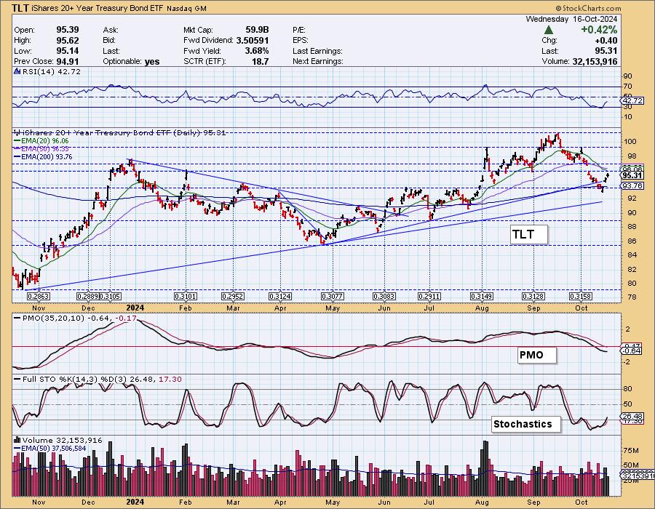Screen dimensions: 655x509
Task: Click the RSI axis tag 42.72
Action: [x=632, y=101]
